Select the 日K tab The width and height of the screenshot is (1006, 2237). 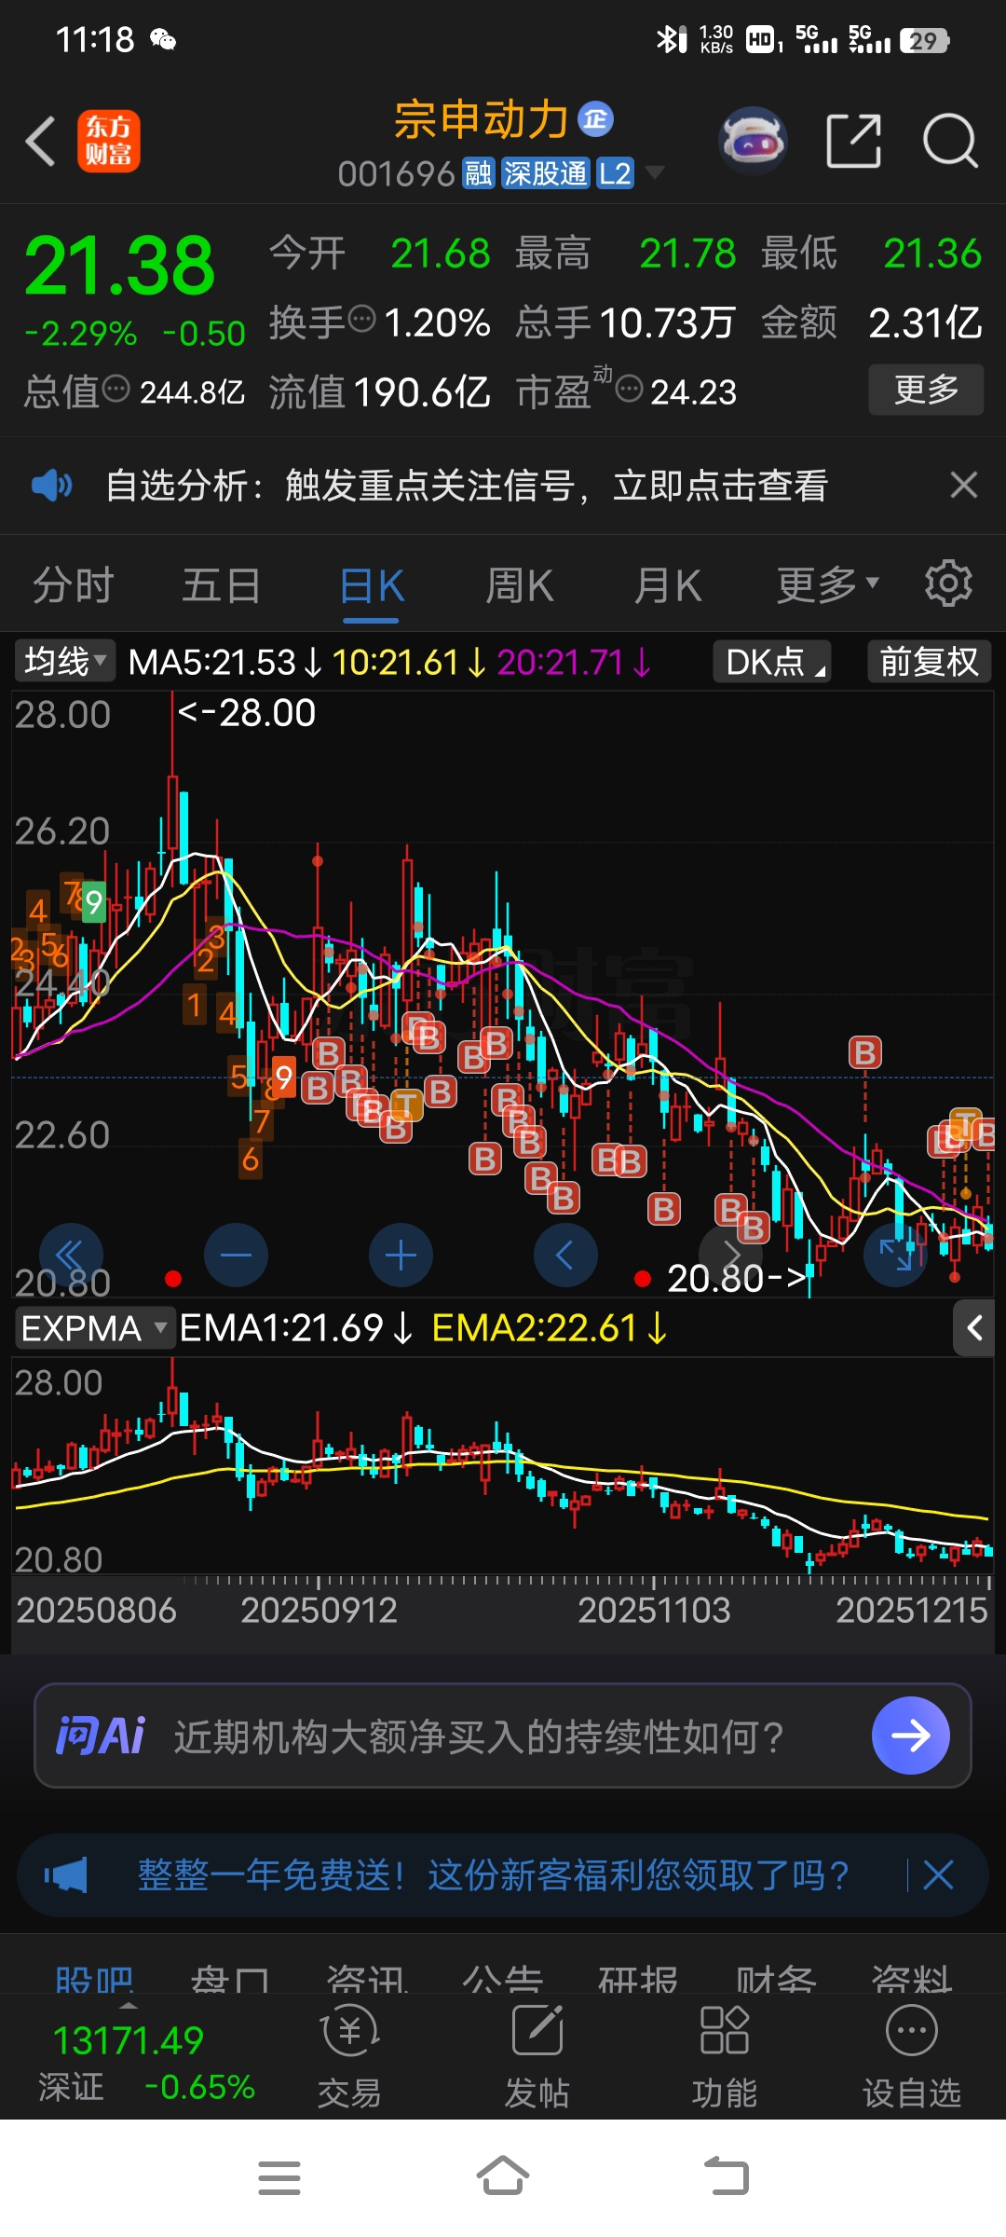[x=372, y=586]
